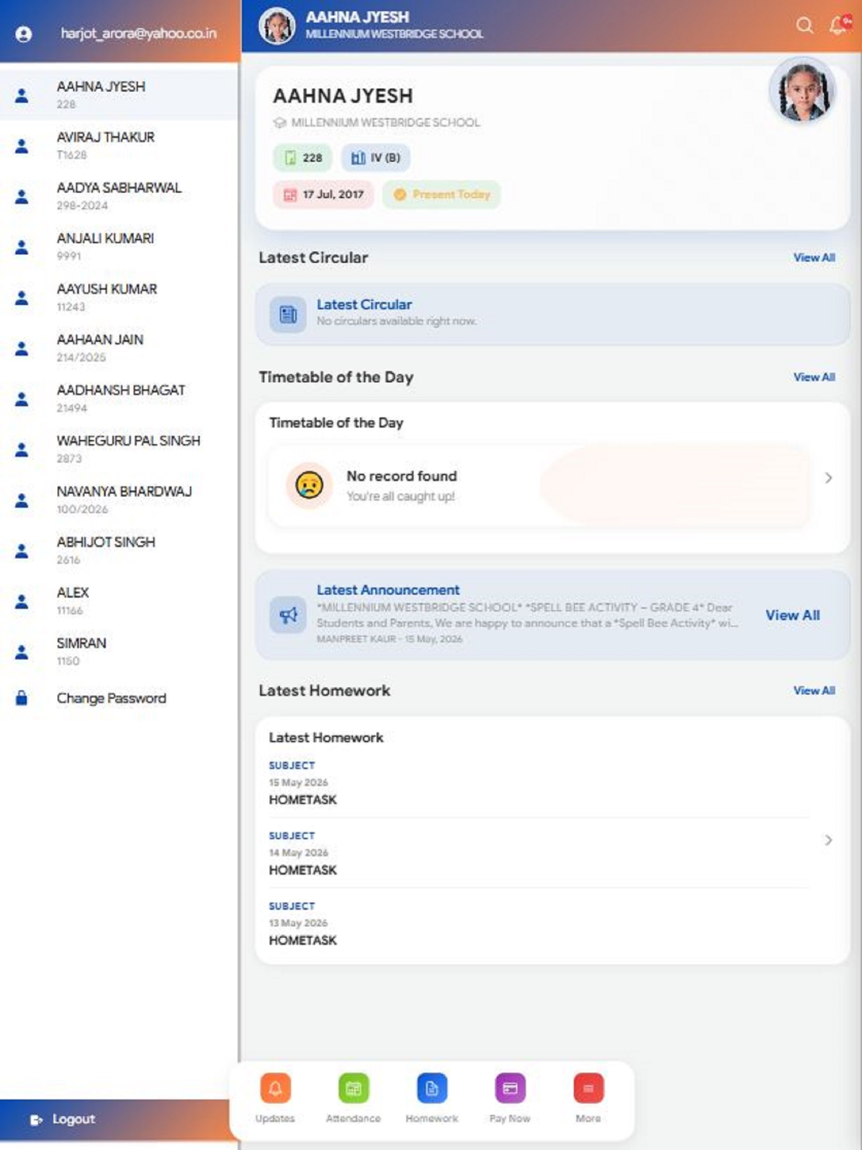
Task: Open the large profile picture on the student card
Action: point(803,90)
